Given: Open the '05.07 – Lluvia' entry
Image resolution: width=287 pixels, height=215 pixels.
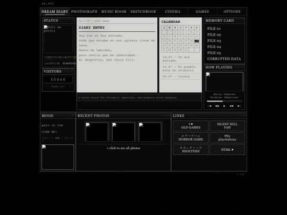Looking at the screenshot, I should pyautogui.click(x=181, y=76).
